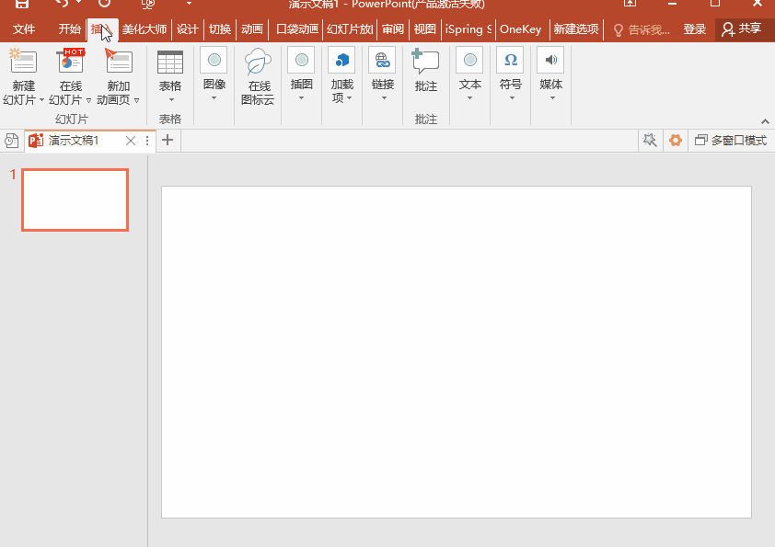The height and width of the screenshot is (547, 775).
Task: Toggle Multi-window mode (多窗口模式)
Action: [x=731, y=141]
